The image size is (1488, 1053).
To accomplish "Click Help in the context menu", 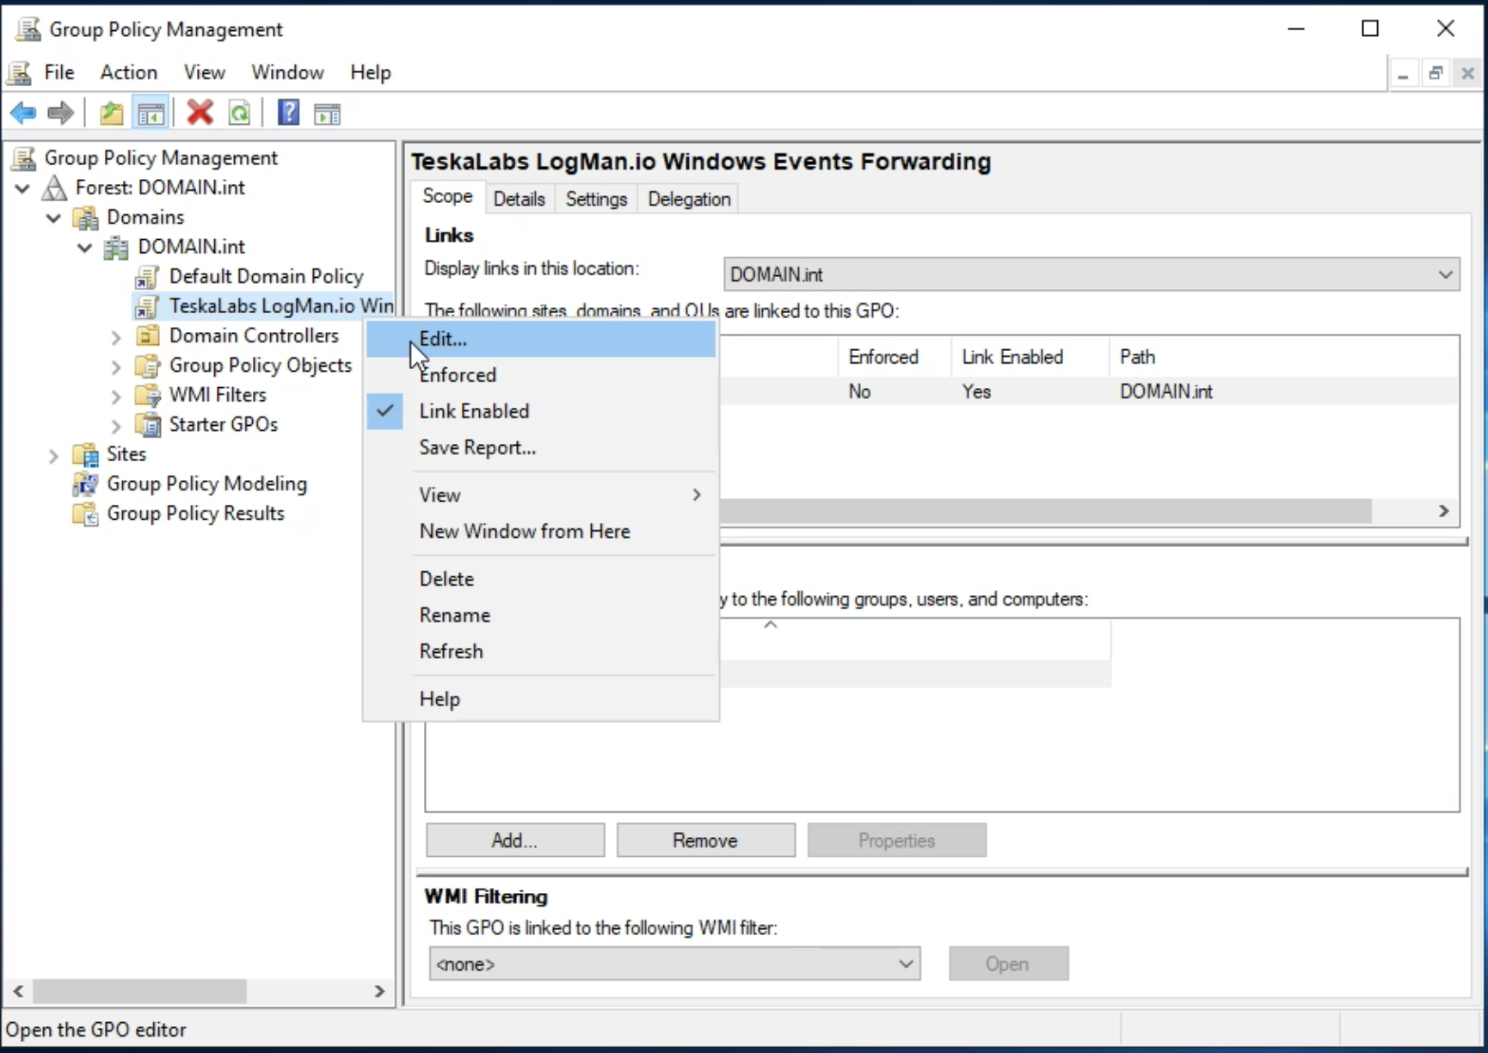I will point(541,699).
